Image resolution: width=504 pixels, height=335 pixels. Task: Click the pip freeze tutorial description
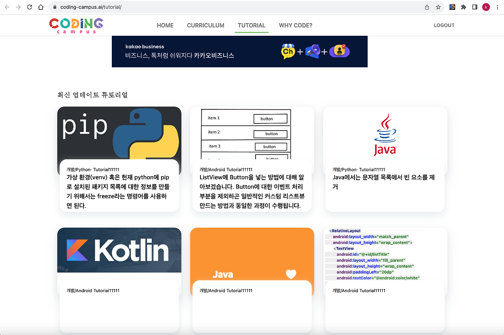[118, 191]
